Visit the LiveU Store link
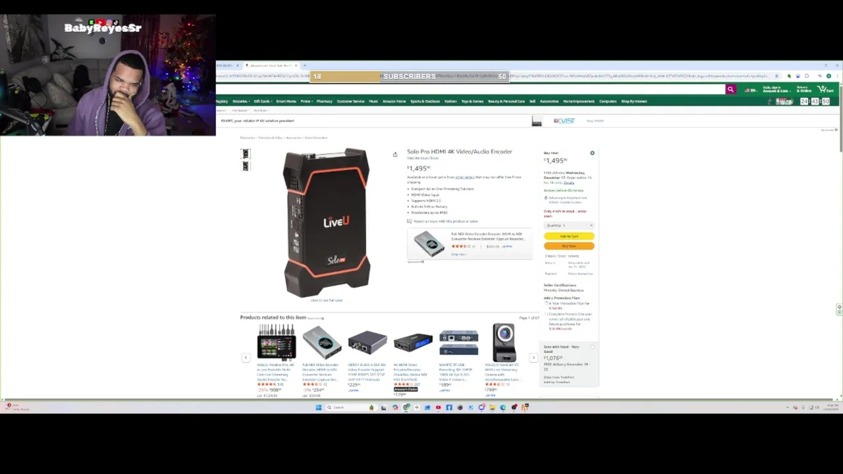This screenshot has height=474, width=843. point(423,158)
